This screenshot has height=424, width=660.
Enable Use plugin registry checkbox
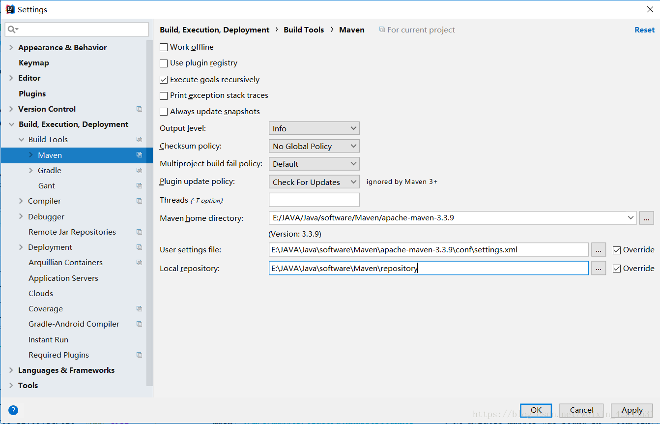[x=164, y=63]
